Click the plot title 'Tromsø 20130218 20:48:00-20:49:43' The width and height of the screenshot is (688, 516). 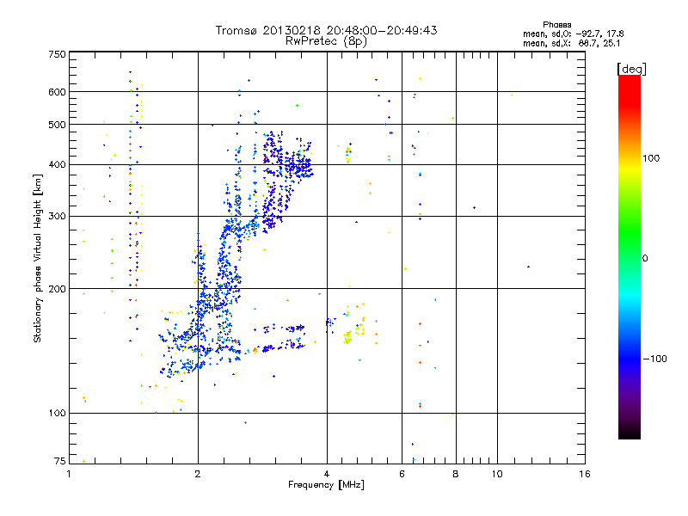pyautogui.click(x=326, y=30)
